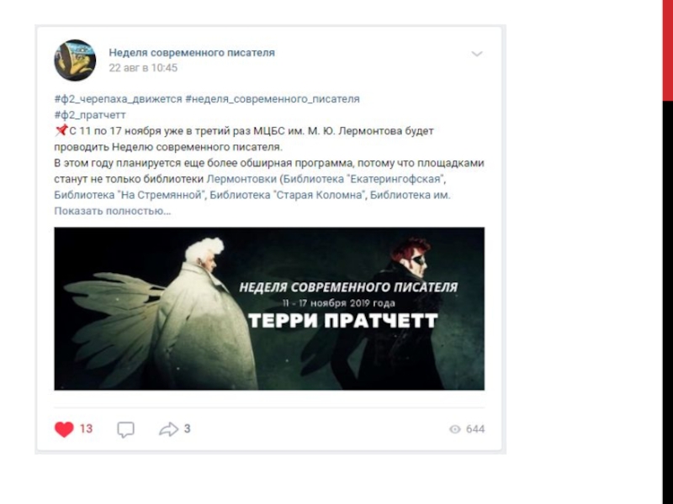Open hashtag #ф2_черепаха_движется
673x504 pixels.
[118, 99]
